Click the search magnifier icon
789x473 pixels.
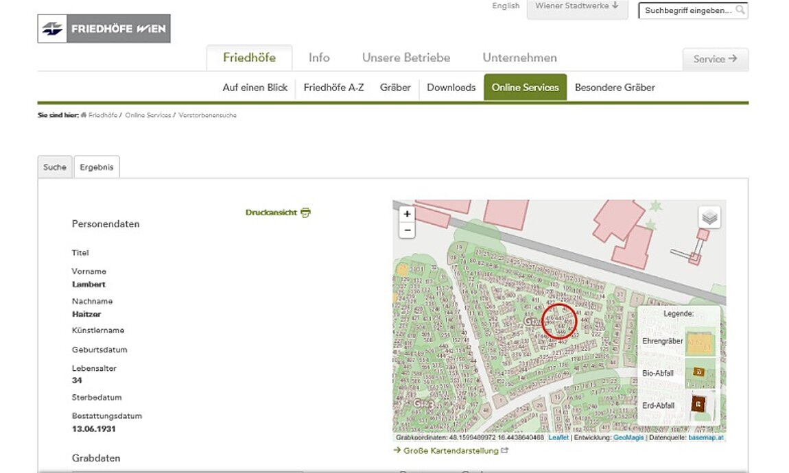point(740,10)
